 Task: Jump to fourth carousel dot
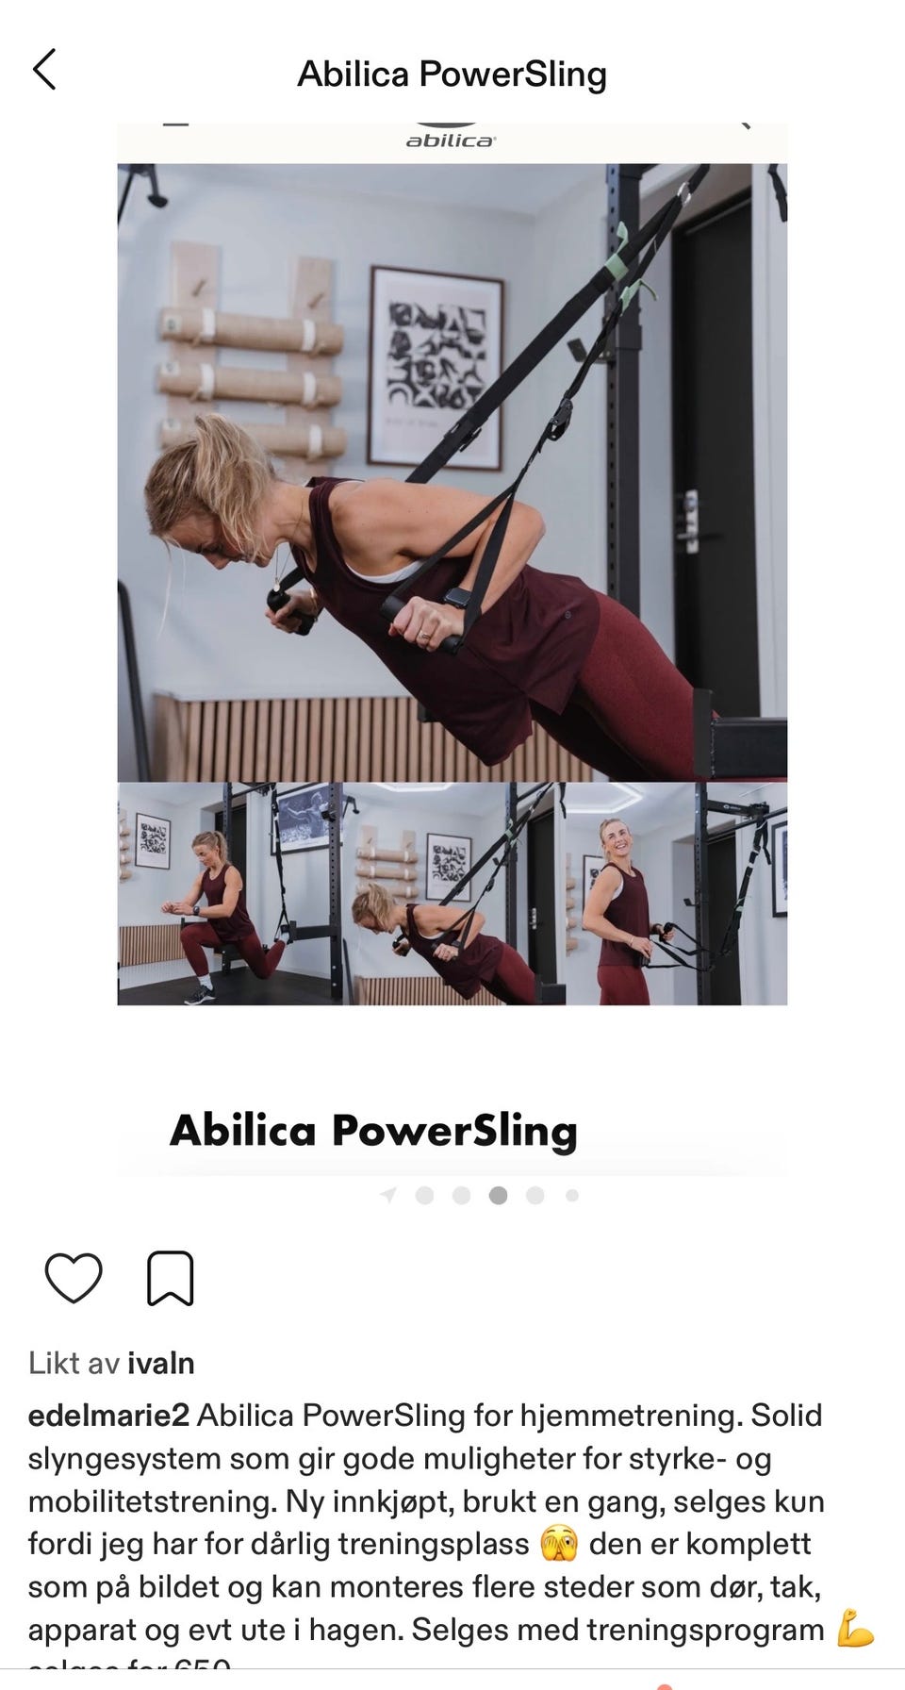[535, 1196]
